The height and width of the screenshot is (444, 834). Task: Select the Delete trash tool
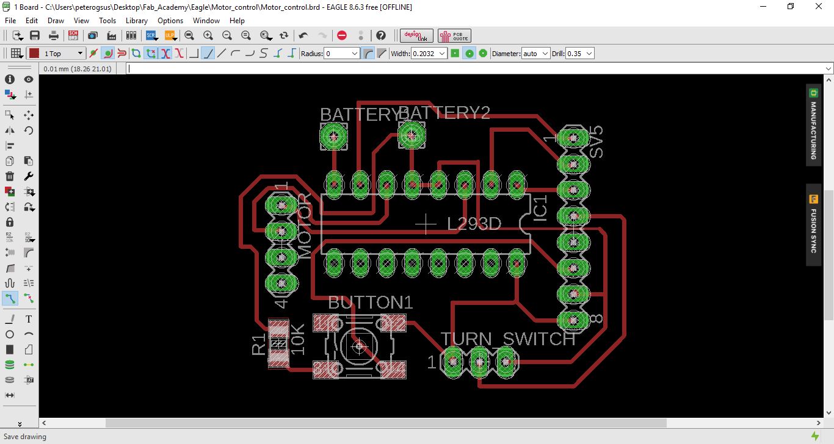[x=10, y=176]
